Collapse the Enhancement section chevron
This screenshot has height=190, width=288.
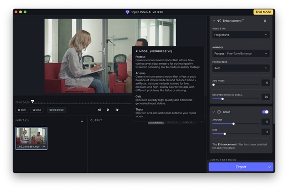tap(214, 21)
